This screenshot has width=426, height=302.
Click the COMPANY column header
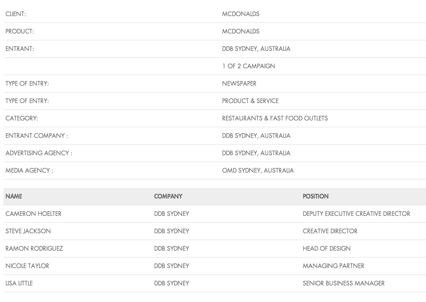168,196
